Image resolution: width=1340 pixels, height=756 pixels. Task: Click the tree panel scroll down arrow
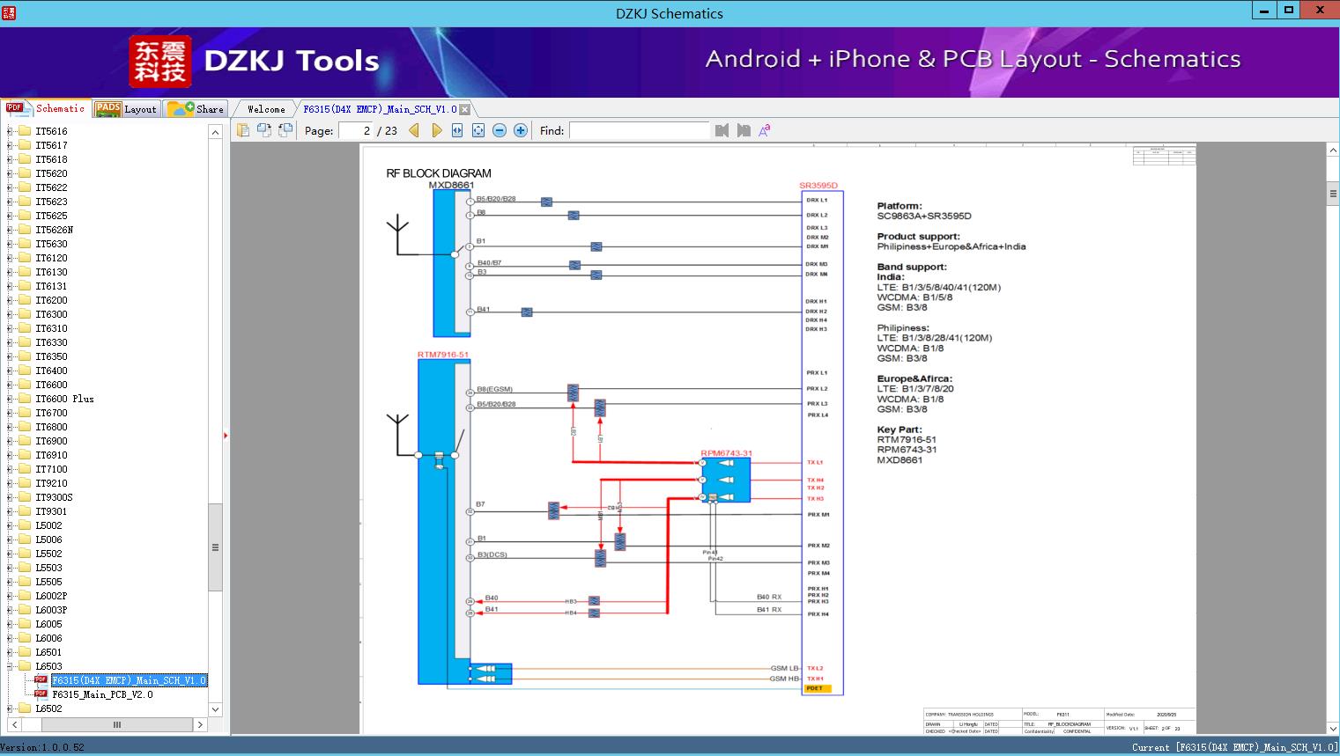pos(215,709)
